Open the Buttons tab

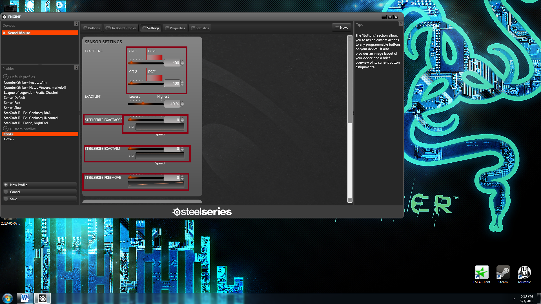pos(92,28)
